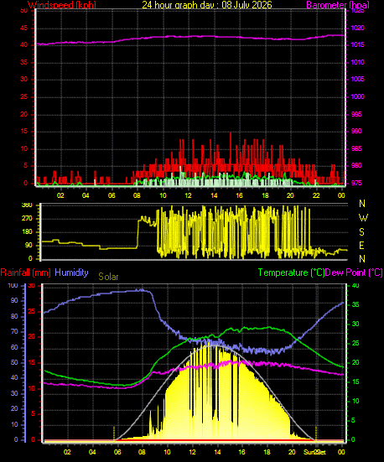Click the 995 barometer axis value
Image resolution: width=384 pixels, height=462 pixels.
356,114
